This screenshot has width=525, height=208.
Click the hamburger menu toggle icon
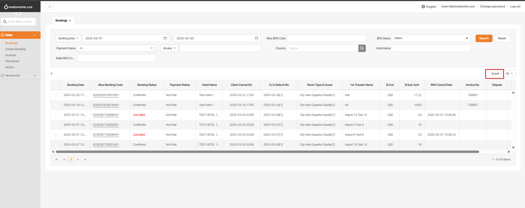pos(50,7)
